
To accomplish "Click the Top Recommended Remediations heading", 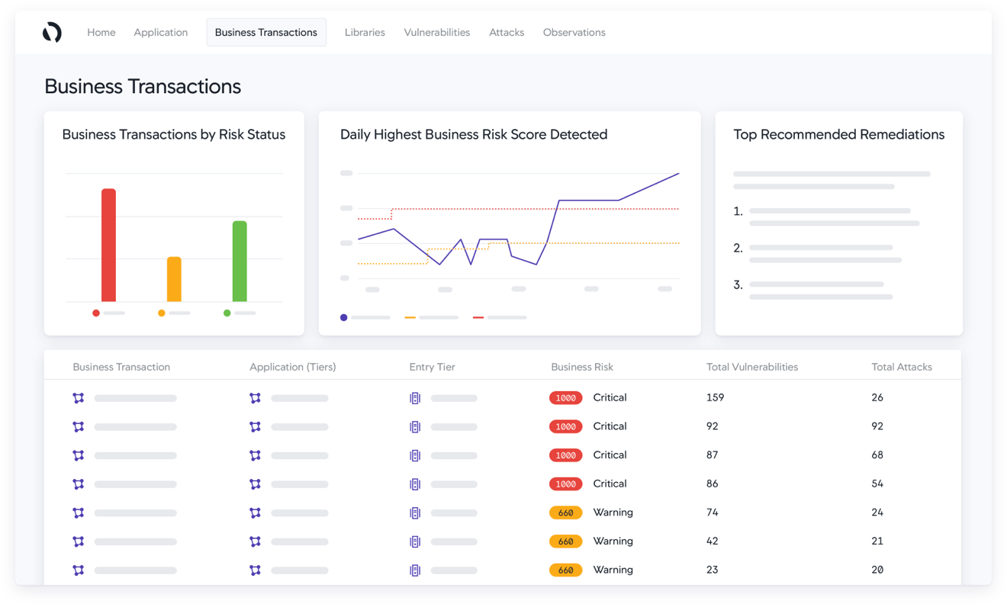I will click(x=839, y=134).
